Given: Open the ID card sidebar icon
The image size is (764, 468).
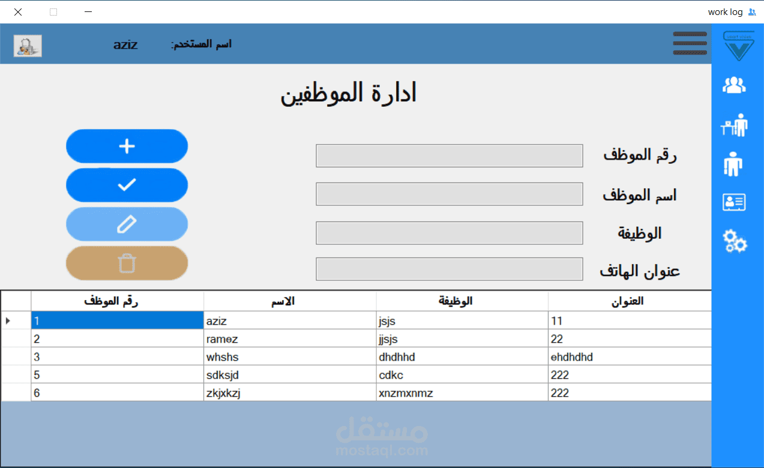Looking at the screenshot, I should click(734, 202).
